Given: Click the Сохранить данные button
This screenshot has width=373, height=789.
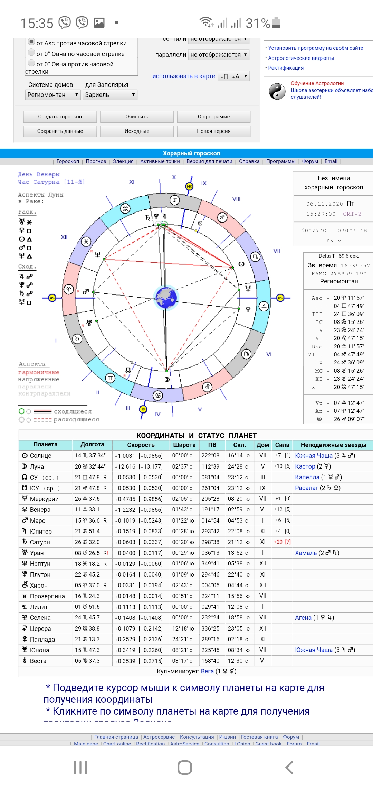Looking at the screenshot, I should pyautogui.click(x=60, y=131).
